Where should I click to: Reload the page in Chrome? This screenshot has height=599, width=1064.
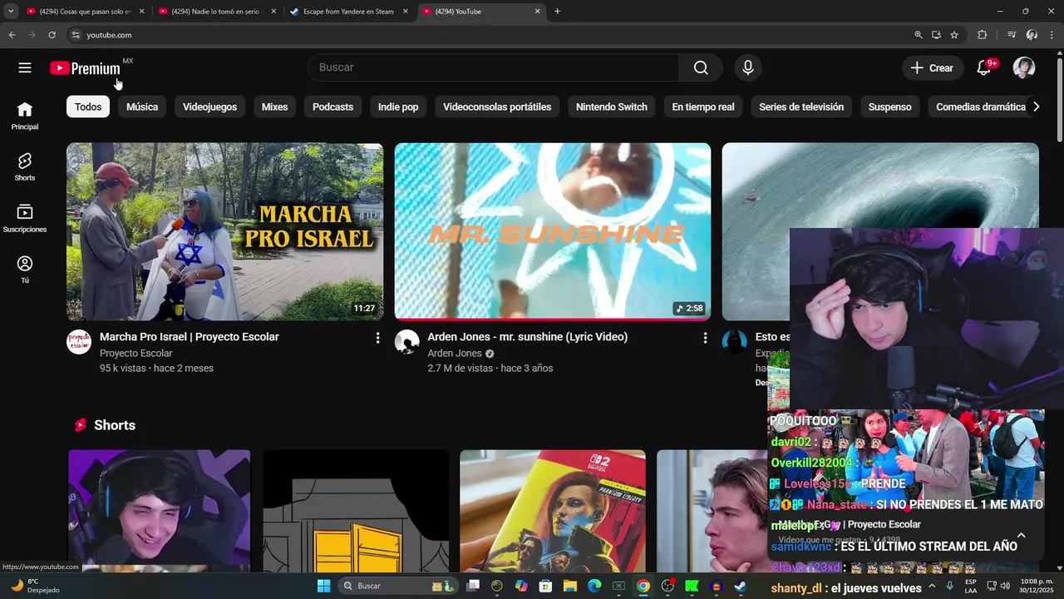[x=52, y=35]
